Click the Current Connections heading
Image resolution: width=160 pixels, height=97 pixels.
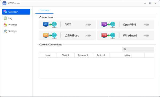click(50, 44)
